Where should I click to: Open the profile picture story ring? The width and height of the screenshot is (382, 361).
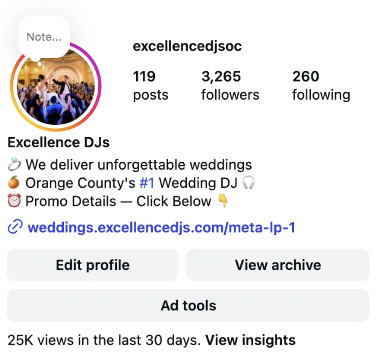coord(56,87)
